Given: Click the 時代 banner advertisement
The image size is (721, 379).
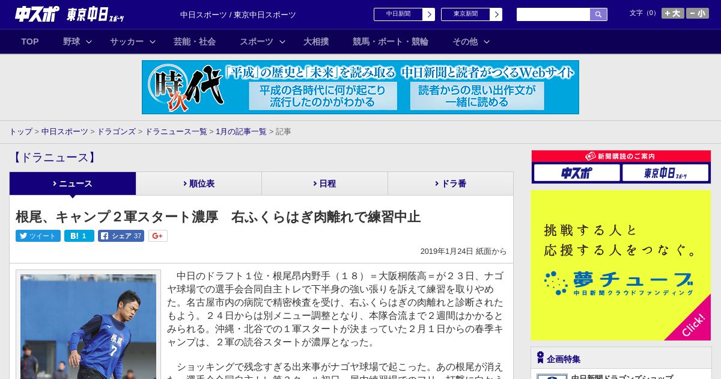Looking at the screenshot, I should (360, 87).
